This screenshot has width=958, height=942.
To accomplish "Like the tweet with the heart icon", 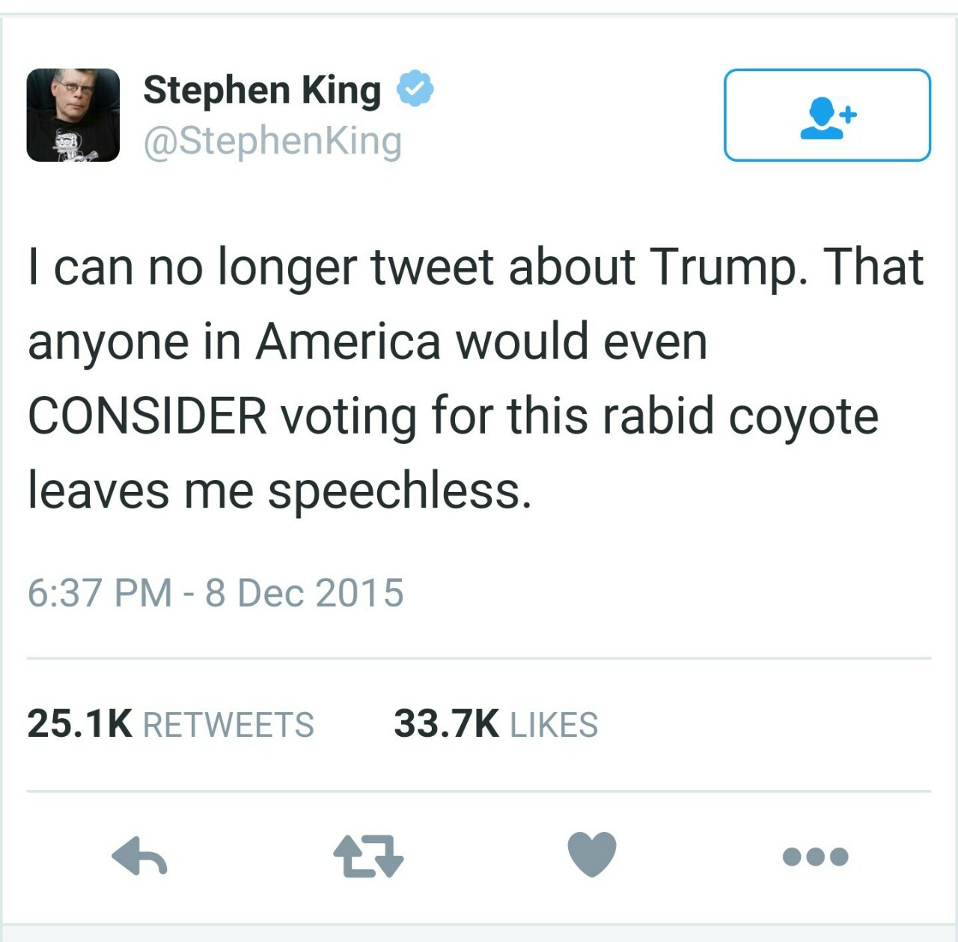I will [x=591, y=854].
